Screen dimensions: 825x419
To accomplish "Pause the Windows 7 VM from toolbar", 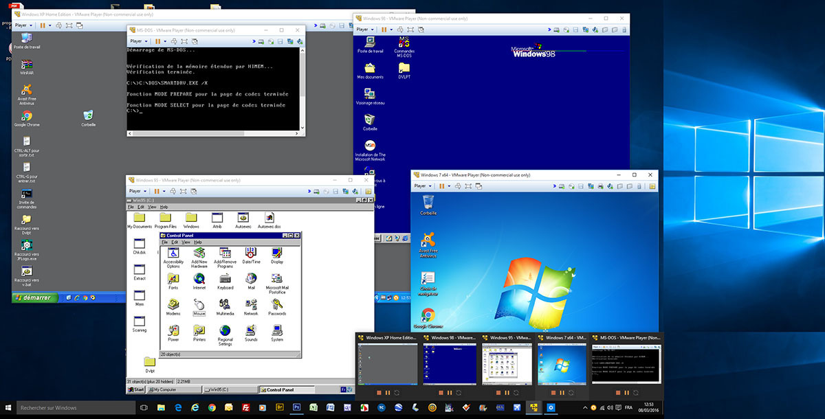I will click(441, 185).
